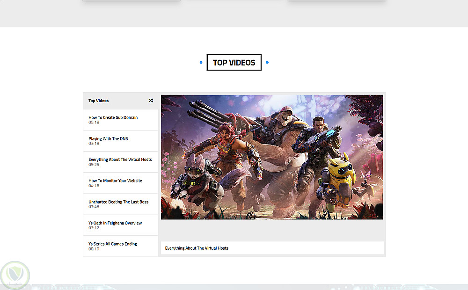468x290 pixels.
Task: Click the 03:18 duration text
Action: click(x=94, y=144)
